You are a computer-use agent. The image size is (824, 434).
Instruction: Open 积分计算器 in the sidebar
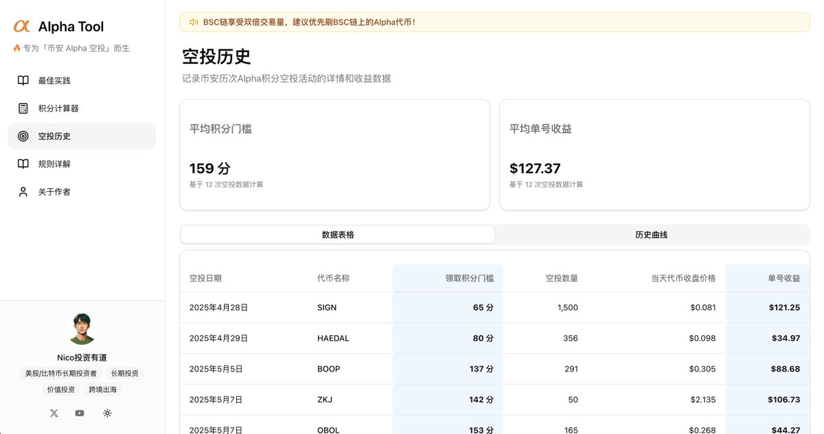(82, 108)
